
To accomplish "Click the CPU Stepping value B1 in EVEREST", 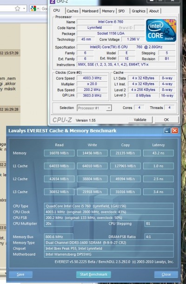I will [159, 224].
